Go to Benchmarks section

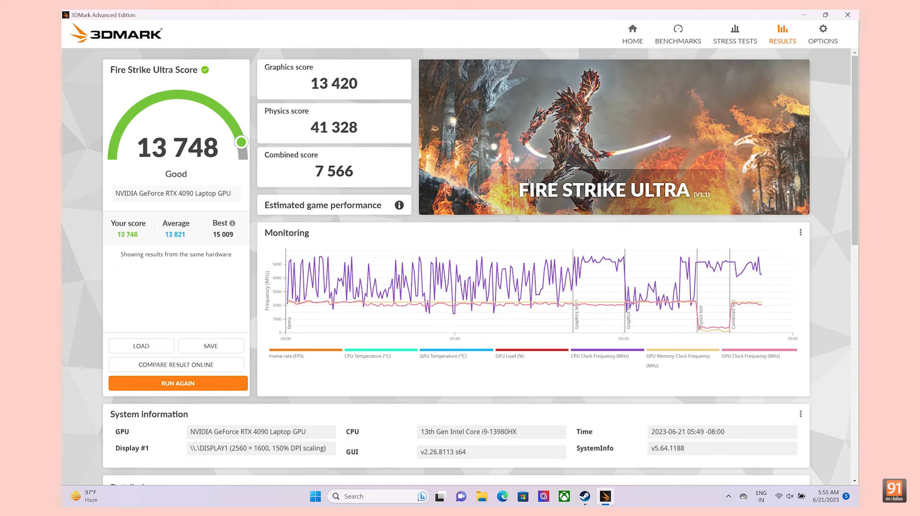(677, 34)
